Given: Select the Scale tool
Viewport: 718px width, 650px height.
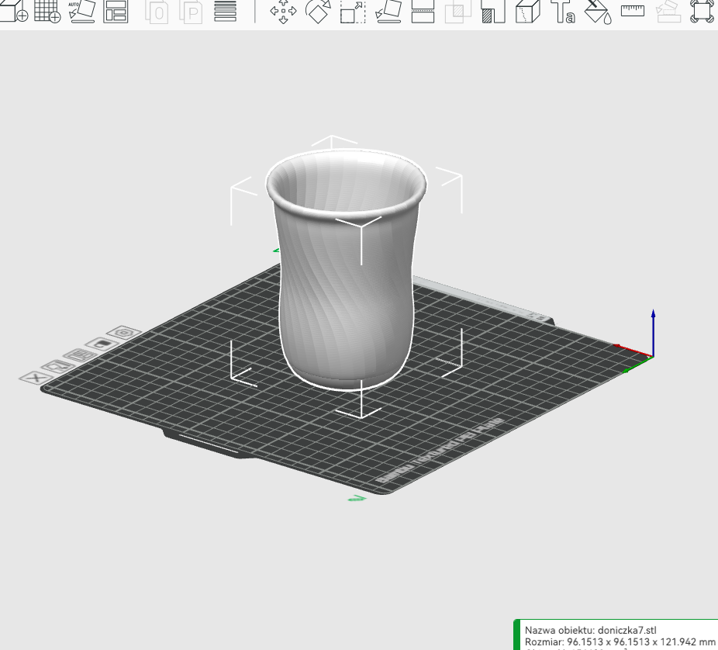Looking at the screenshot, I should pyautogui.click(x=353, y=12).
